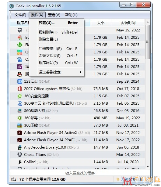Click the Dec 03, 2016 date cell
This screenshot has width=161, height=187.
(x=128, y=111)
